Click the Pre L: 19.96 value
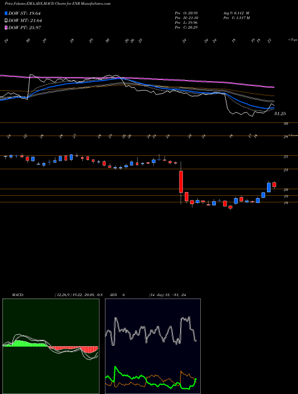This screenshot has width=298, height=394. pos(186,23)
